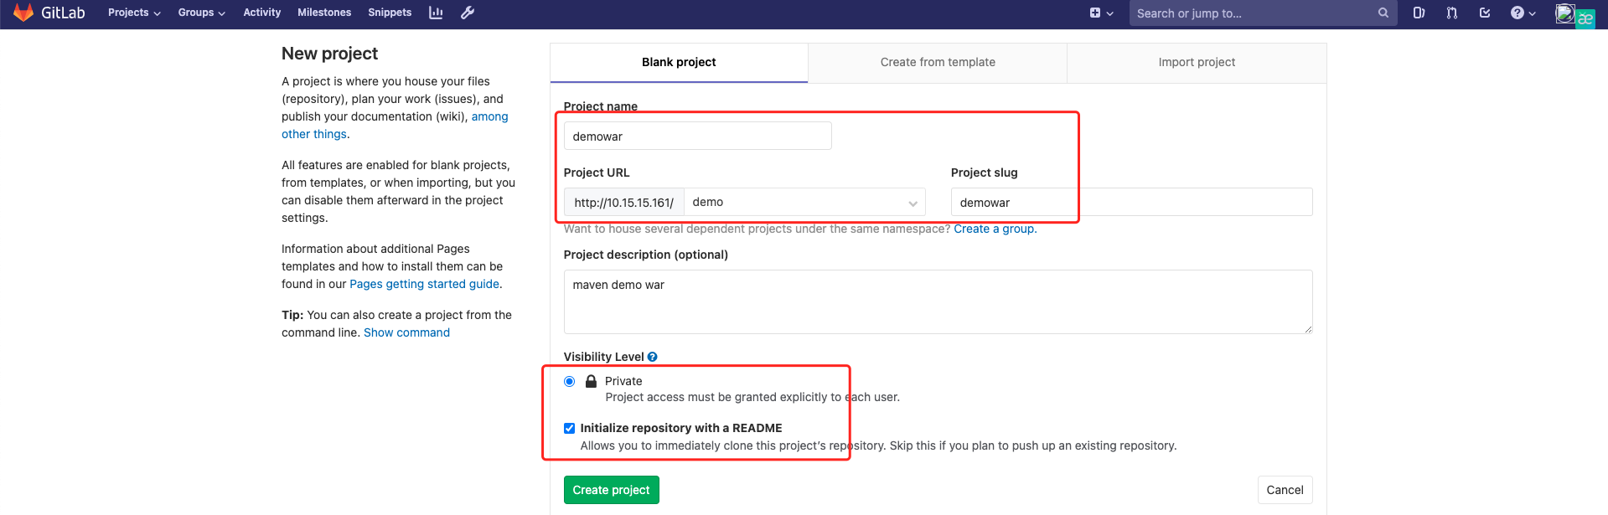Click the search magnifier icon

pos(1383,13)
